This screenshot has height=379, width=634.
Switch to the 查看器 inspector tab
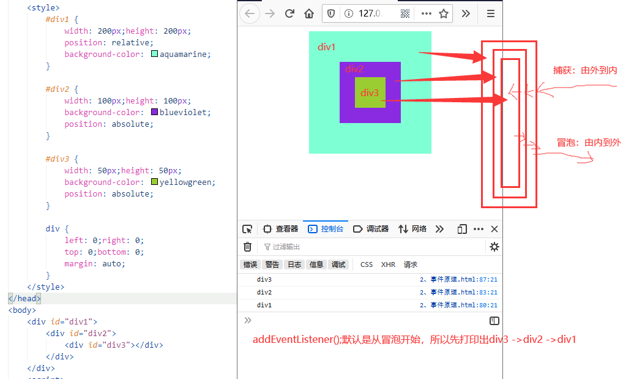pos(280,230)
